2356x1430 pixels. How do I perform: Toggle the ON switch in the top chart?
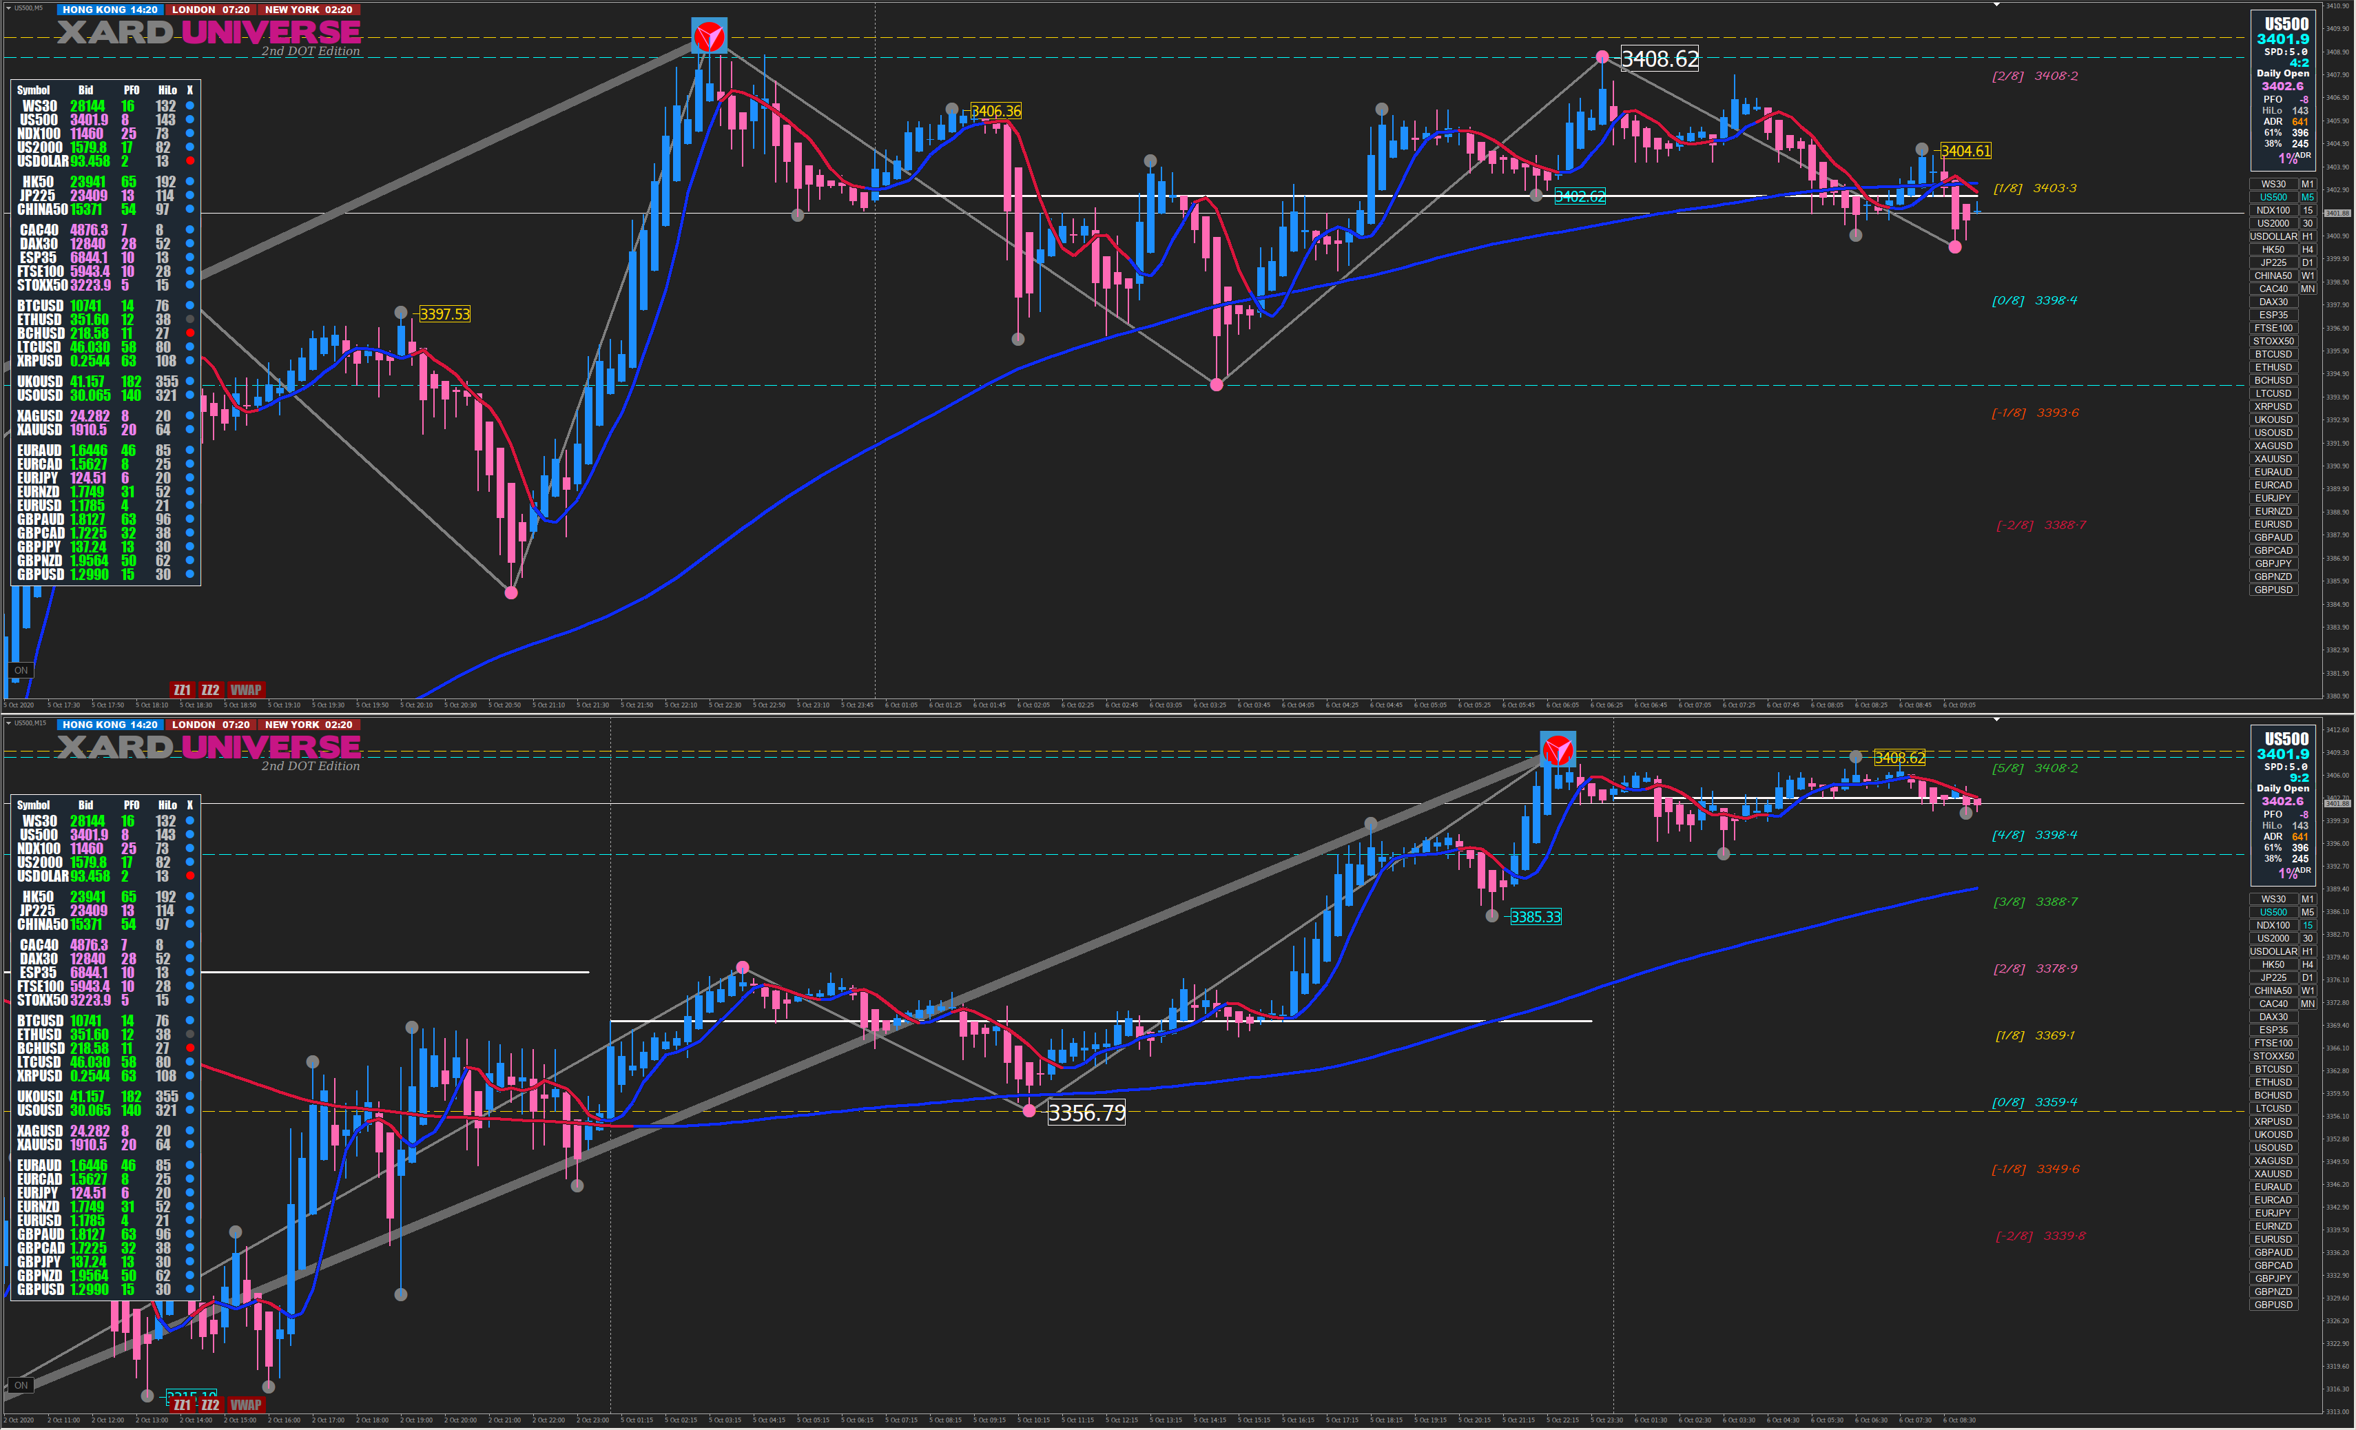[21, 670]
